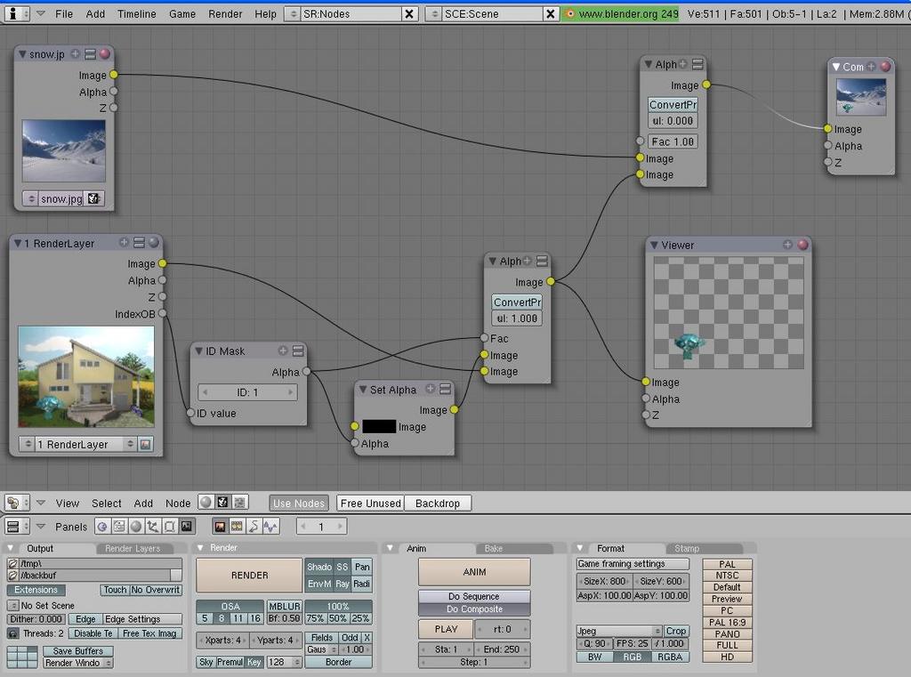Click threads auto-detect icon near Threads: 2
The width and height of the screenshot is (911, 677).
tap(12, 633)
